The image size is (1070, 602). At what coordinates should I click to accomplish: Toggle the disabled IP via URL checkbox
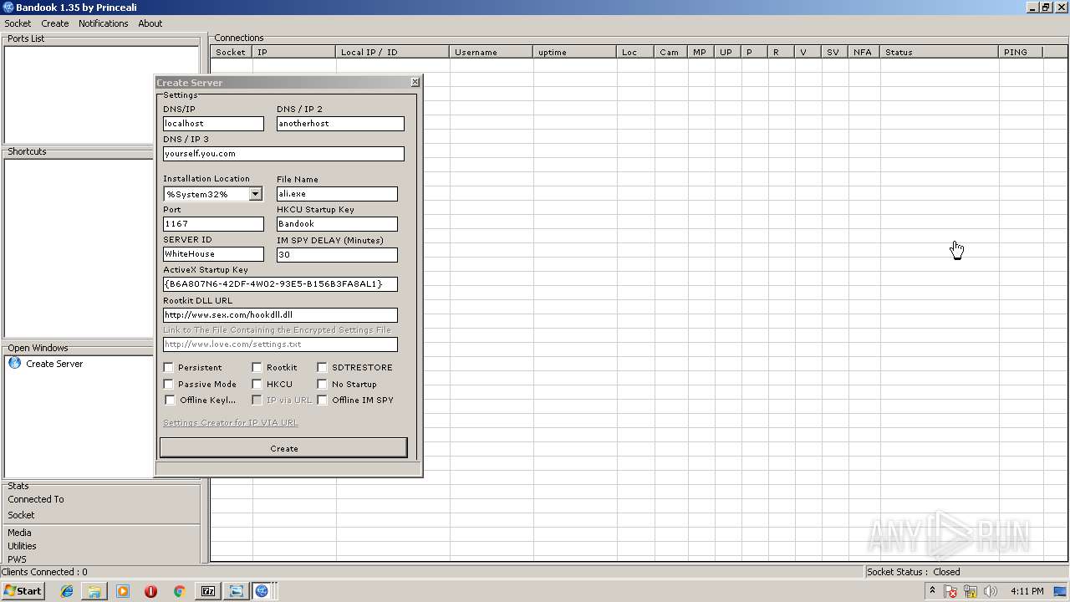pyautogui.click(x=257, y=400)
